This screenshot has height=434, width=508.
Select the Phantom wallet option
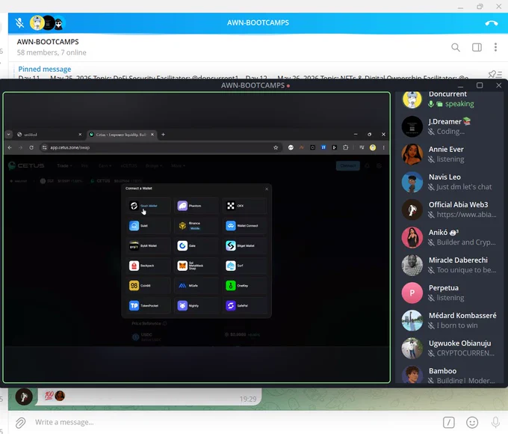click(196, 206)
